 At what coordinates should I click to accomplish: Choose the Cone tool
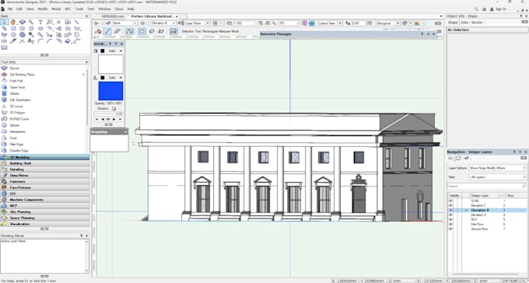pyautogui.click(x=13, y=138)
